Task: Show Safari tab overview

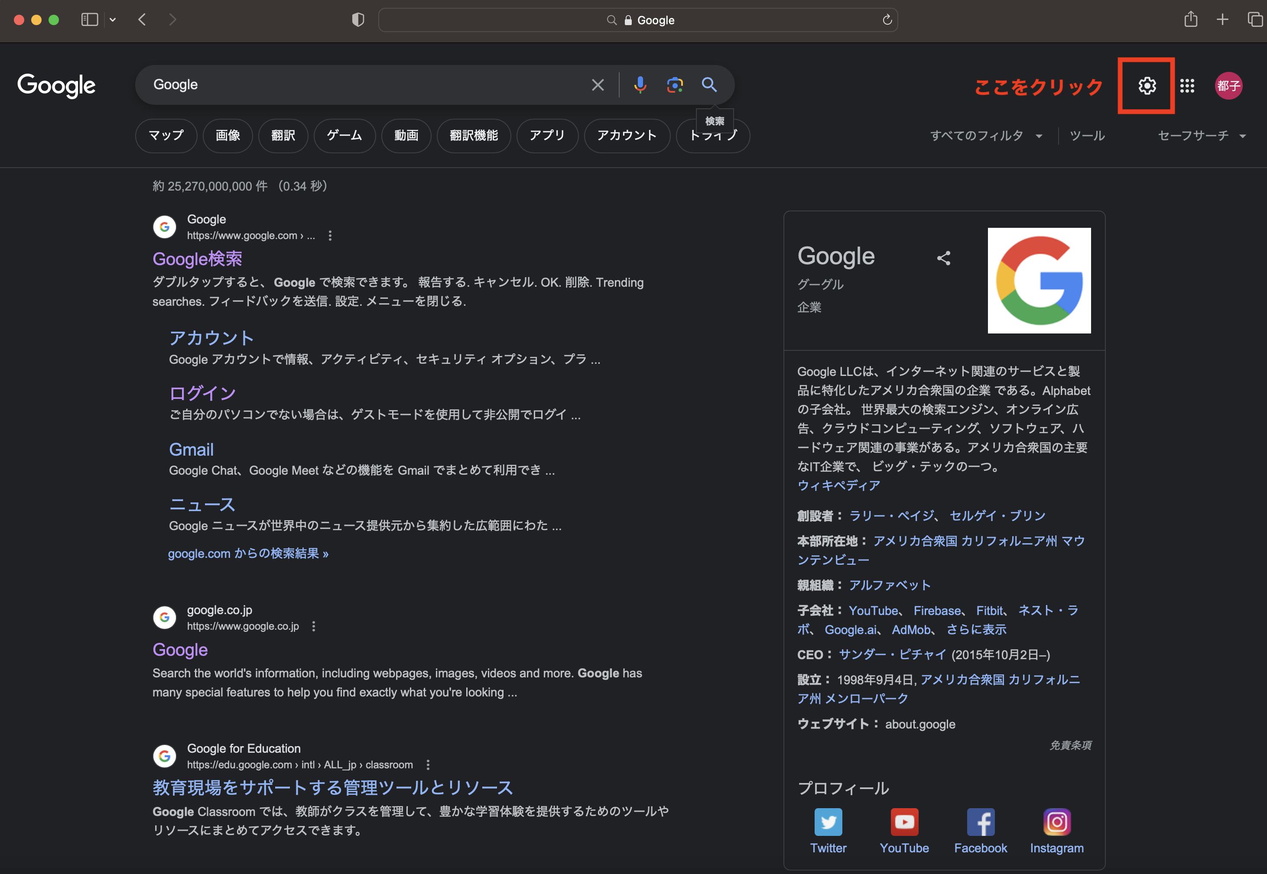Action: click(x=1254, y=19)
